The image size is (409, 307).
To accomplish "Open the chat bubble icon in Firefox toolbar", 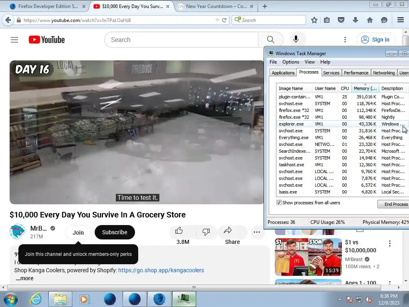I will (x=384, y=20).
